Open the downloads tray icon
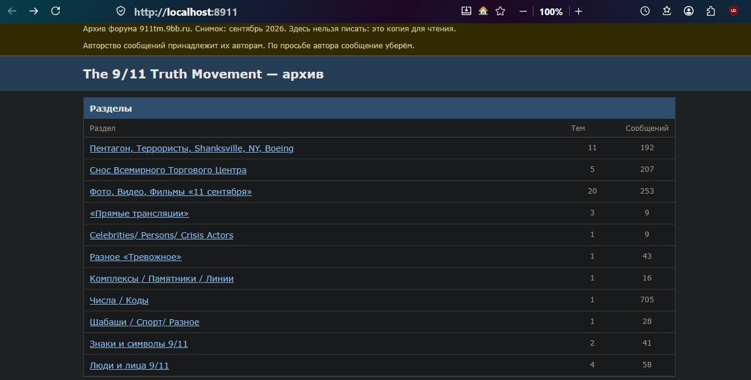 (x=466, y=11)
